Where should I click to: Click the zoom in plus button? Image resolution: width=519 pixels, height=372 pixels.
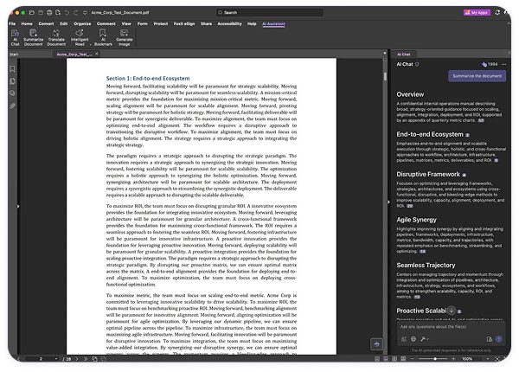click(x=453, y=359)
